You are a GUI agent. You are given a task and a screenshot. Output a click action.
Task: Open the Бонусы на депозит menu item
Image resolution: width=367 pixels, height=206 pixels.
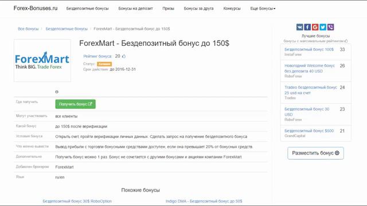click(135, 9)
